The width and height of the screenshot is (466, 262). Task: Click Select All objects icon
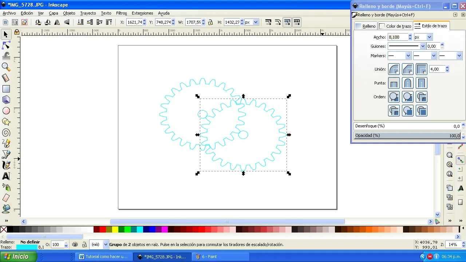pos(5,22)
